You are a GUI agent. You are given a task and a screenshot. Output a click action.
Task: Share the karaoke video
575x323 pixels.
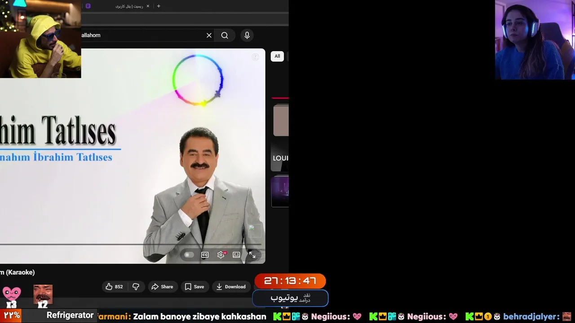162,287
